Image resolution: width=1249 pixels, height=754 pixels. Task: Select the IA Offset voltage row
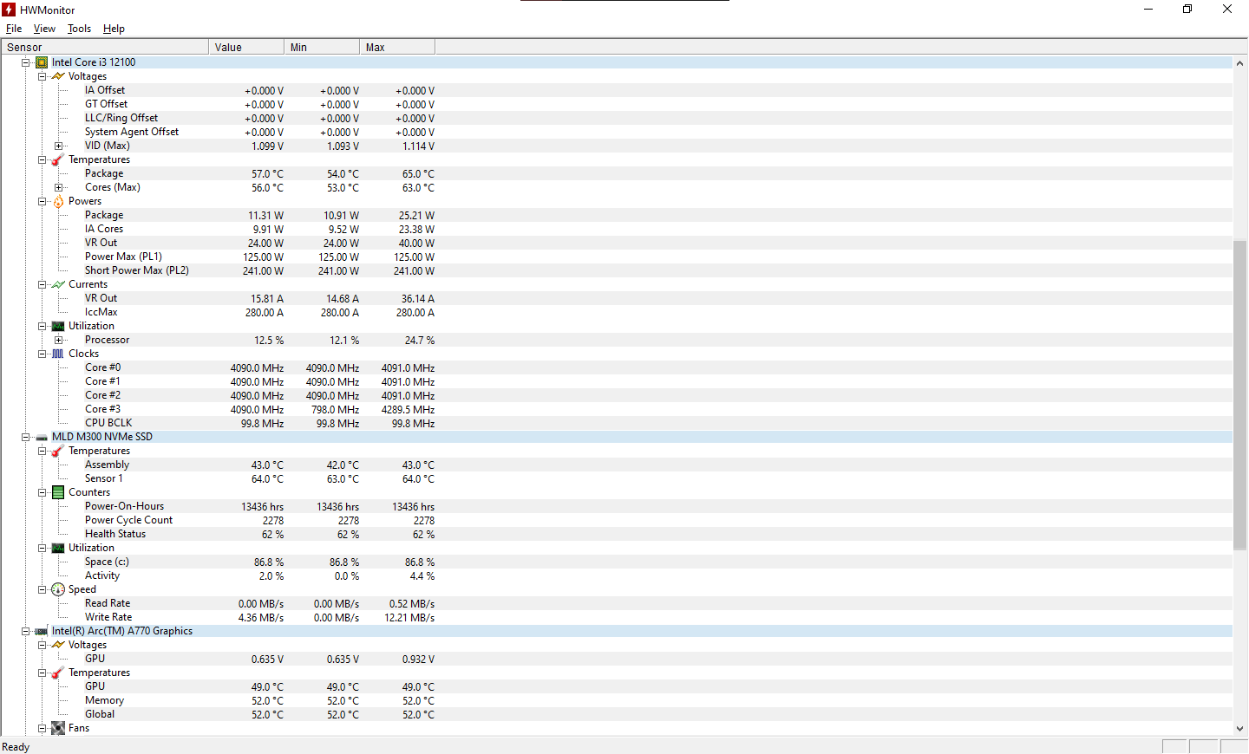(x=617, y=90)
